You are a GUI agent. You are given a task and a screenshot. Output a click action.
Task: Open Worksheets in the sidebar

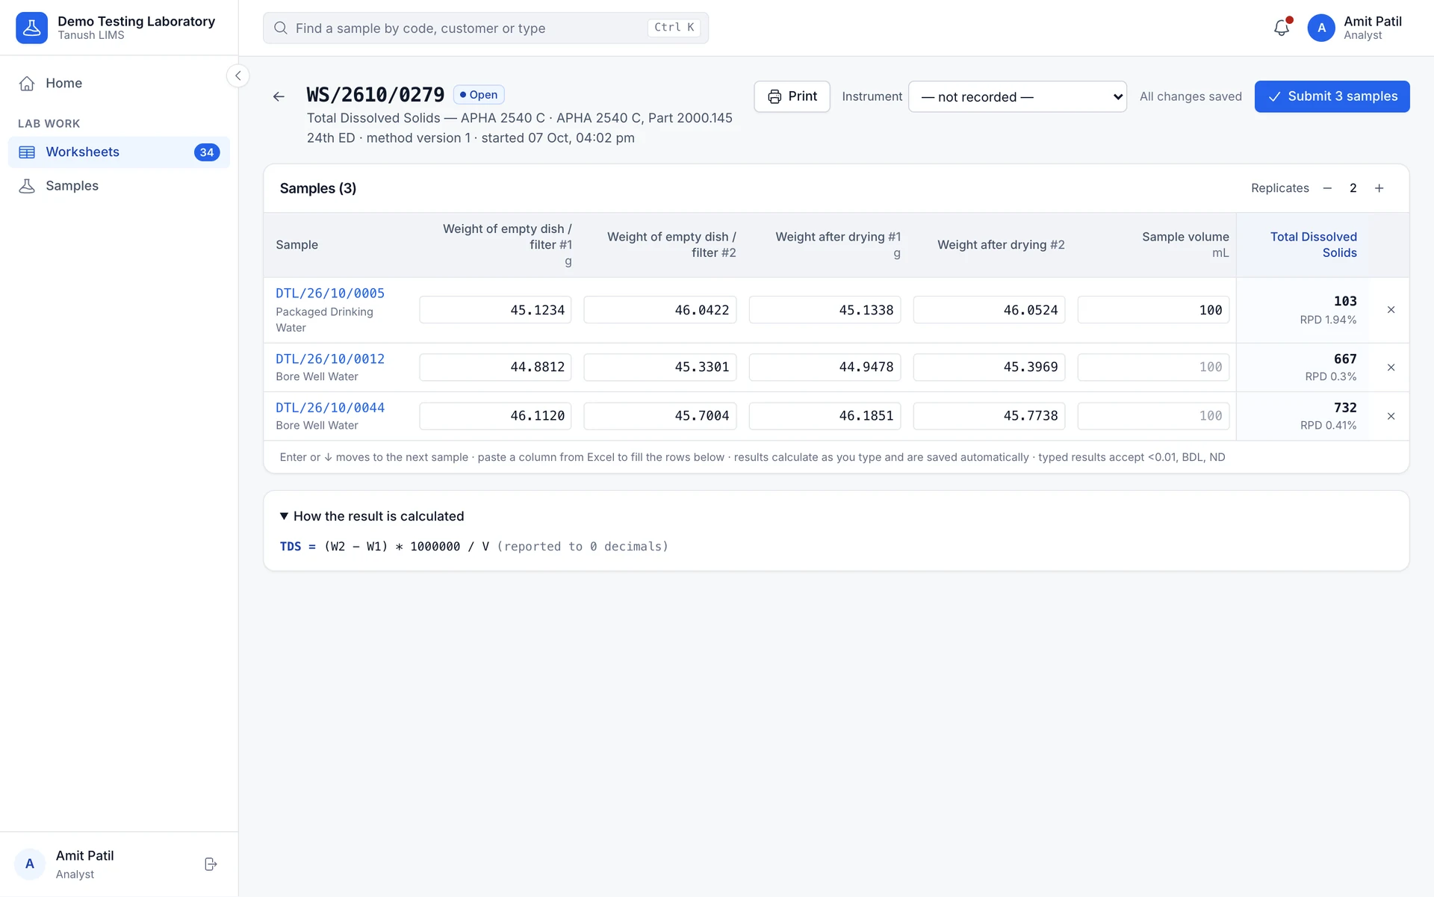pos(119,152)
